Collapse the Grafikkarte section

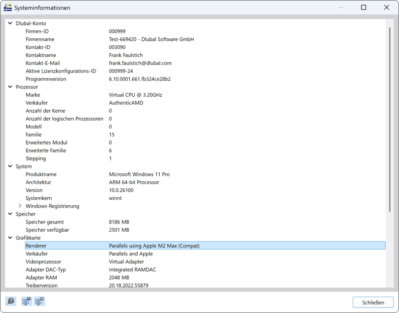[9, 238]
